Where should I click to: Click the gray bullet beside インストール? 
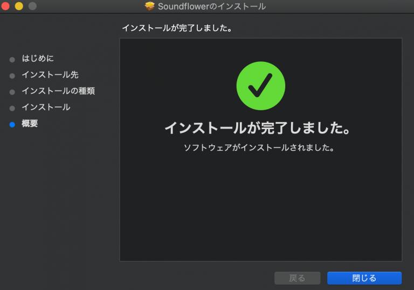pyautogui.click(x=12, y=108)
